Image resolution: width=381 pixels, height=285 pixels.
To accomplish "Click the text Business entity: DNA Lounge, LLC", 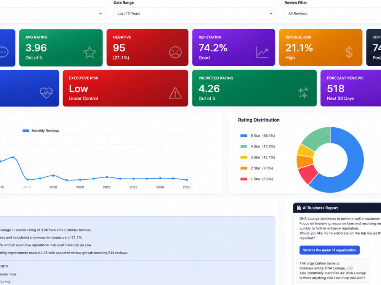I will [326, 268].
